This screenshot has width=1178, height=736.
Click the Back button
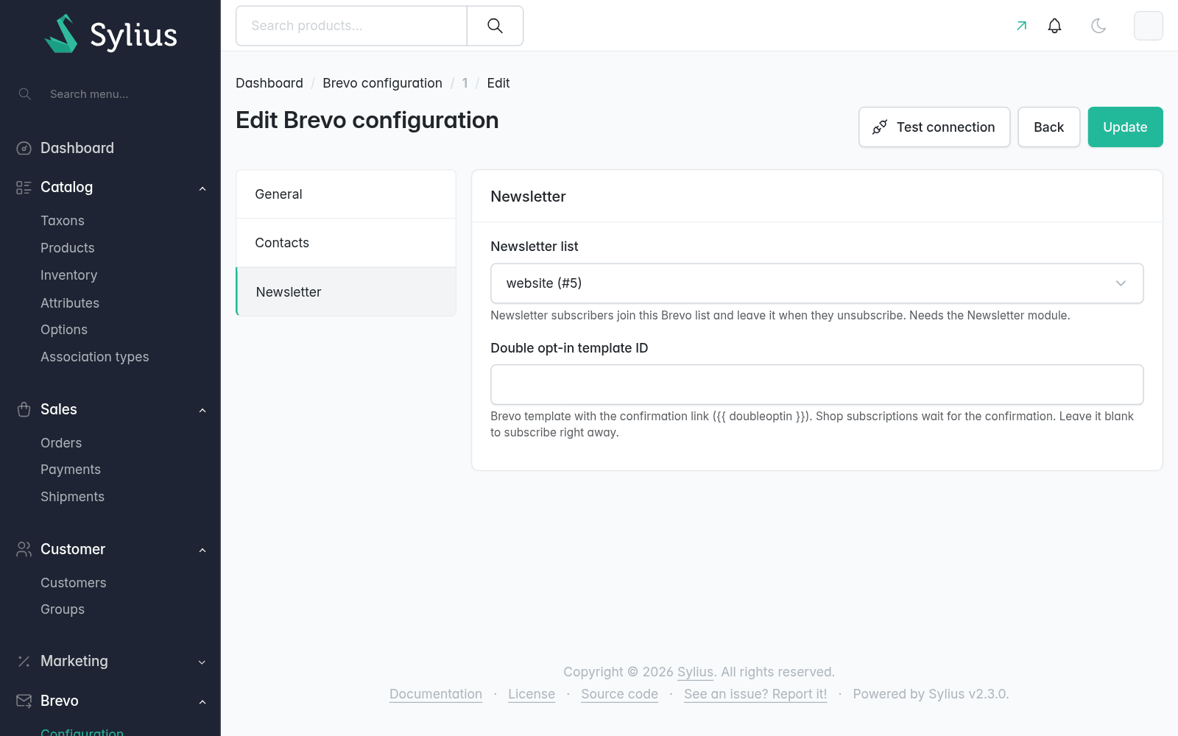click(1048, 127)
